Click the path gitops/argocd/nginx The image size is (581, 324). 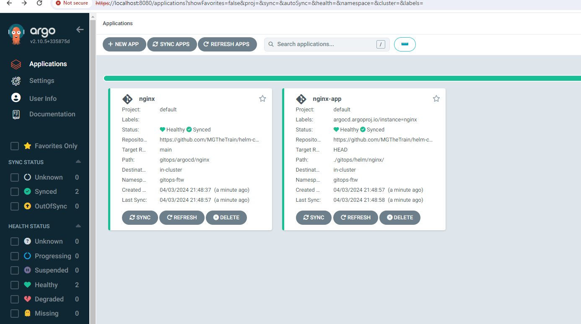(x=184, y=160)
